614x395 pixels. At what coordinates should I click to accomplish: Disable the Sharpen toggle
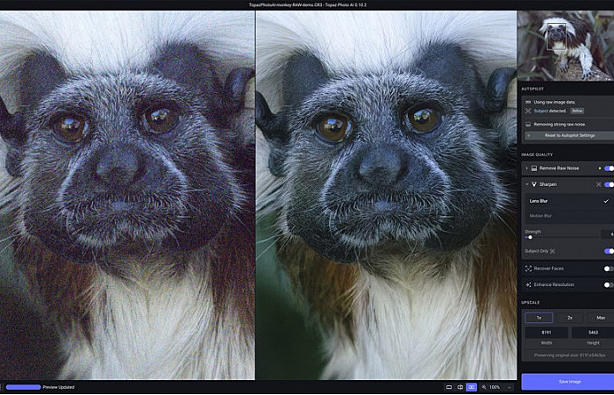(x=608, y=184)
